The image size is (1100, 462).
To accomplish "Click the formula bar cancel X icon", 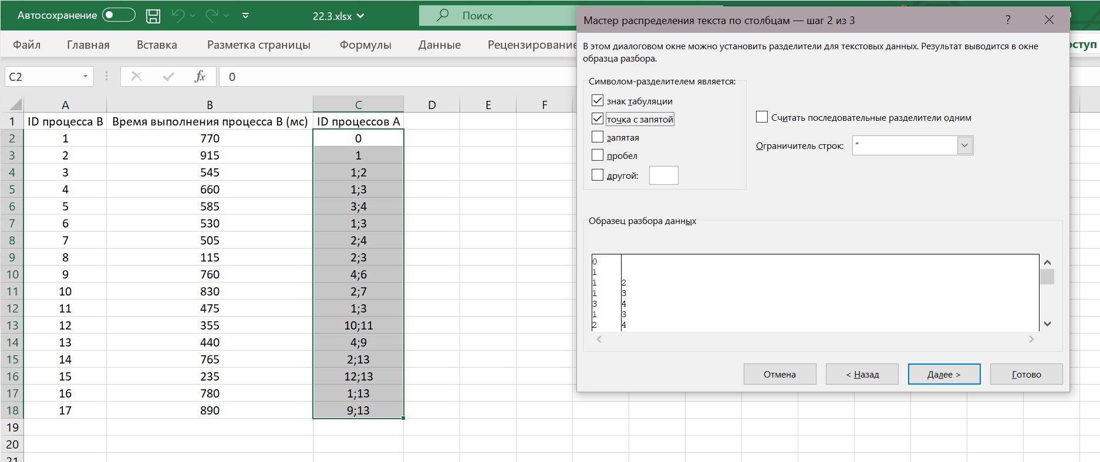I will pyautogui.click(x=136, y=77).
